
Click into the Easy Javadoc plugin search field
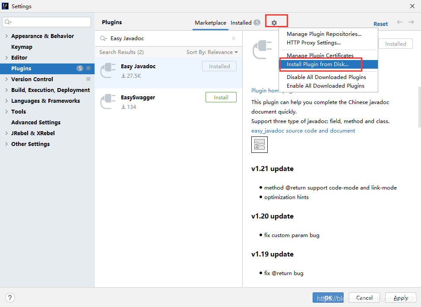point(169,38)
